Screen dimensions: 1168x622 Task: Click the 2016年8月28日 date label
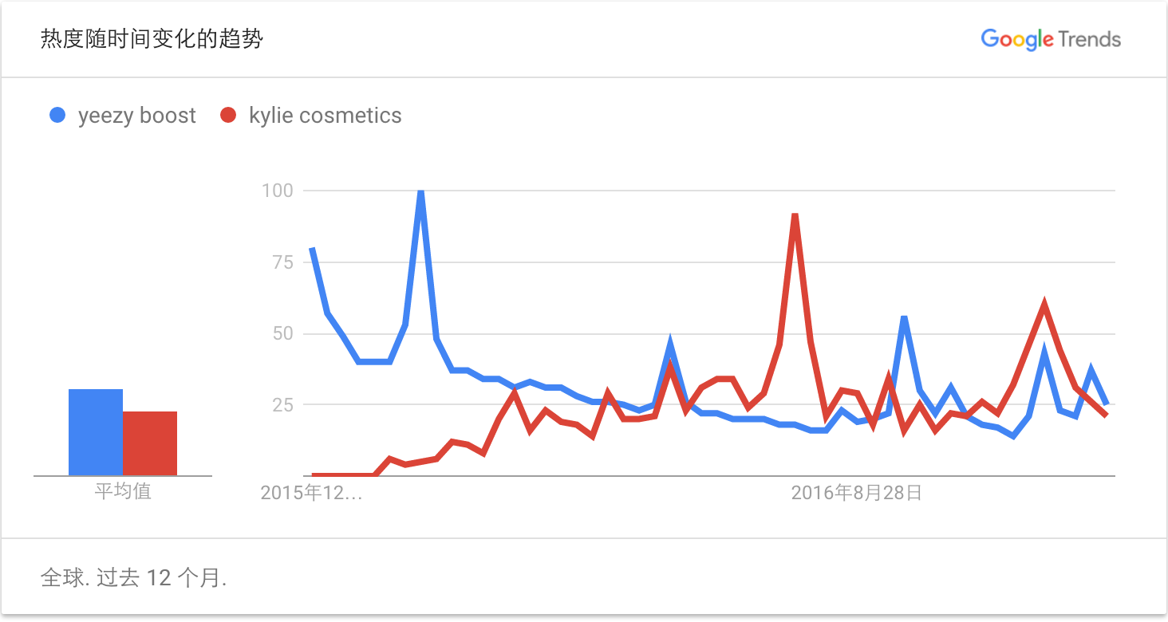click(856, 493)
